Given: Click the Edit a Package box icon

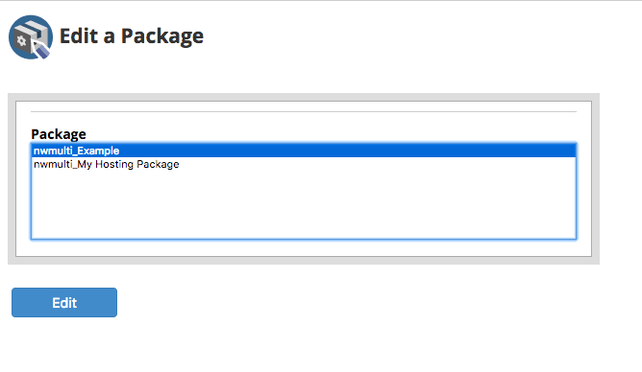Looking at the screenshot, I should pos(31,37).
